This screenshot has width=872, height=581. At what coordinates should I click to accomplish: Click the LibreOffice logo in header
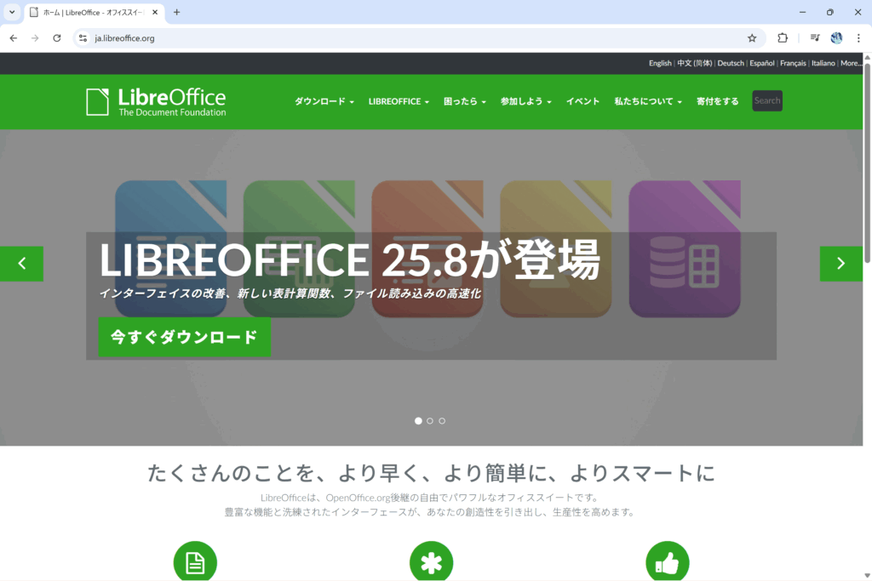point(156,102)
